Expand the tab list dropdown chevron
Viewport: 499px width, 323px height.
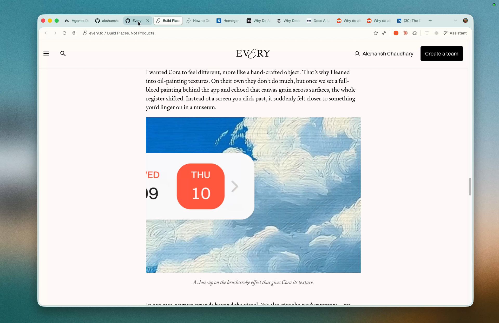[x=455, y=21]
